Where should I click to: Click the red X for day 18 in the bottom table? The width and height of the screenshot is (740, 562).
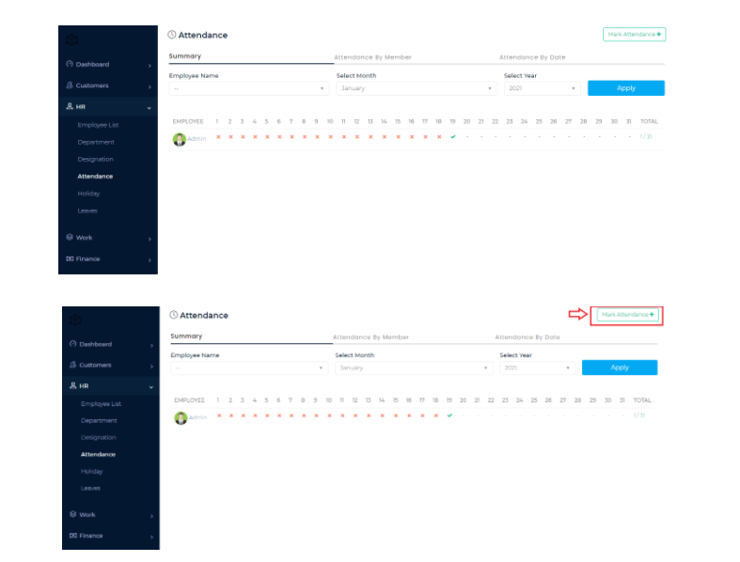click(x=435, y=415)
